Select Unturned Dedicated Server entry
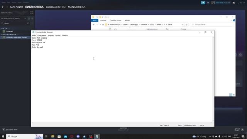247x139 pixels. pos(16,37)
